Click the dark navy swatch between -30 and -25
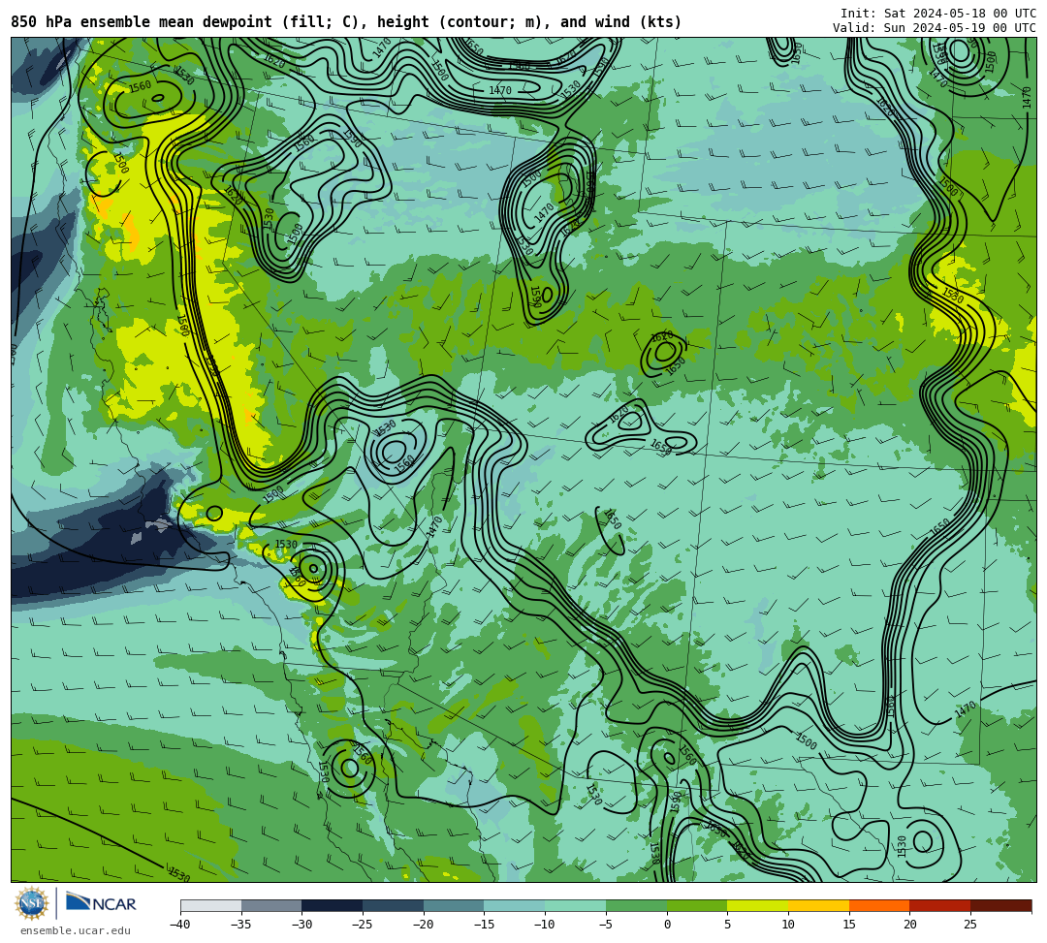The height and width of the screenshot is (943, 1047). 332,905
